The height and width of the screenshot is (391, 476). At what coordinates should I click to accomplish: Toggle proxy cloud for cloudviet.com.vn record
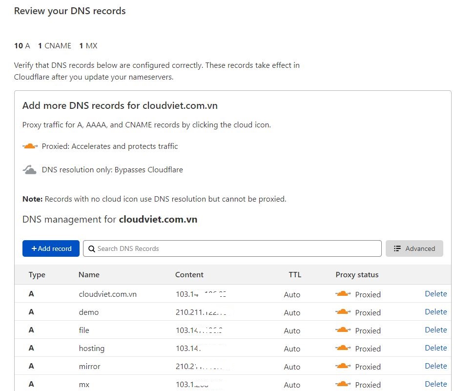click(343, 294)
